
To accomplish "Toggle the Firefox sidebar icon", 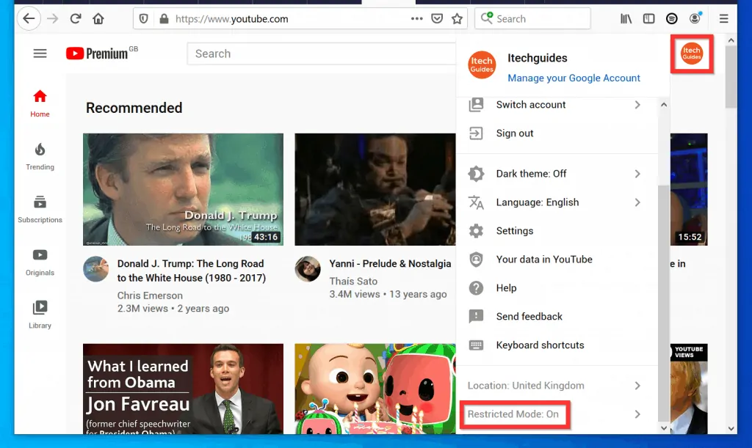I will coord(649,18).
